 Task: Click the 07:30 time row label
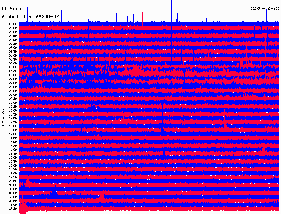pyautogui.click(x=13, y=83)
